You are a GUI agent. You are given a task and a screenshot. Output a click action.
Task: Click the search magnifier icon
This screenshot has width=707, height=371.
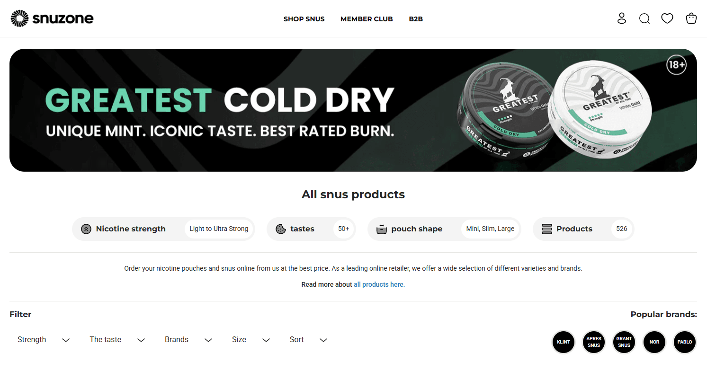click(x=644, y=18)
